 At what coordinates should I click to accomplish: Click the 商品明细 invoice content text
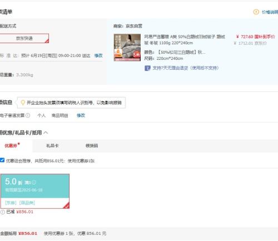click(59, 115)
